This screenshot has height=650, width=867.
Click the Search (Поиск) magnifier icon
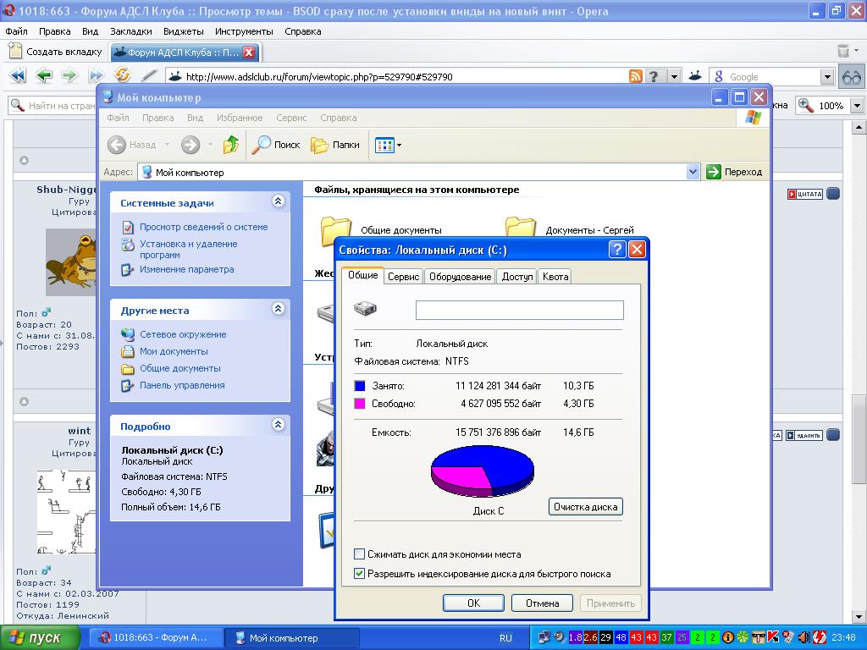pyautogui.click(x=263, y=145)
